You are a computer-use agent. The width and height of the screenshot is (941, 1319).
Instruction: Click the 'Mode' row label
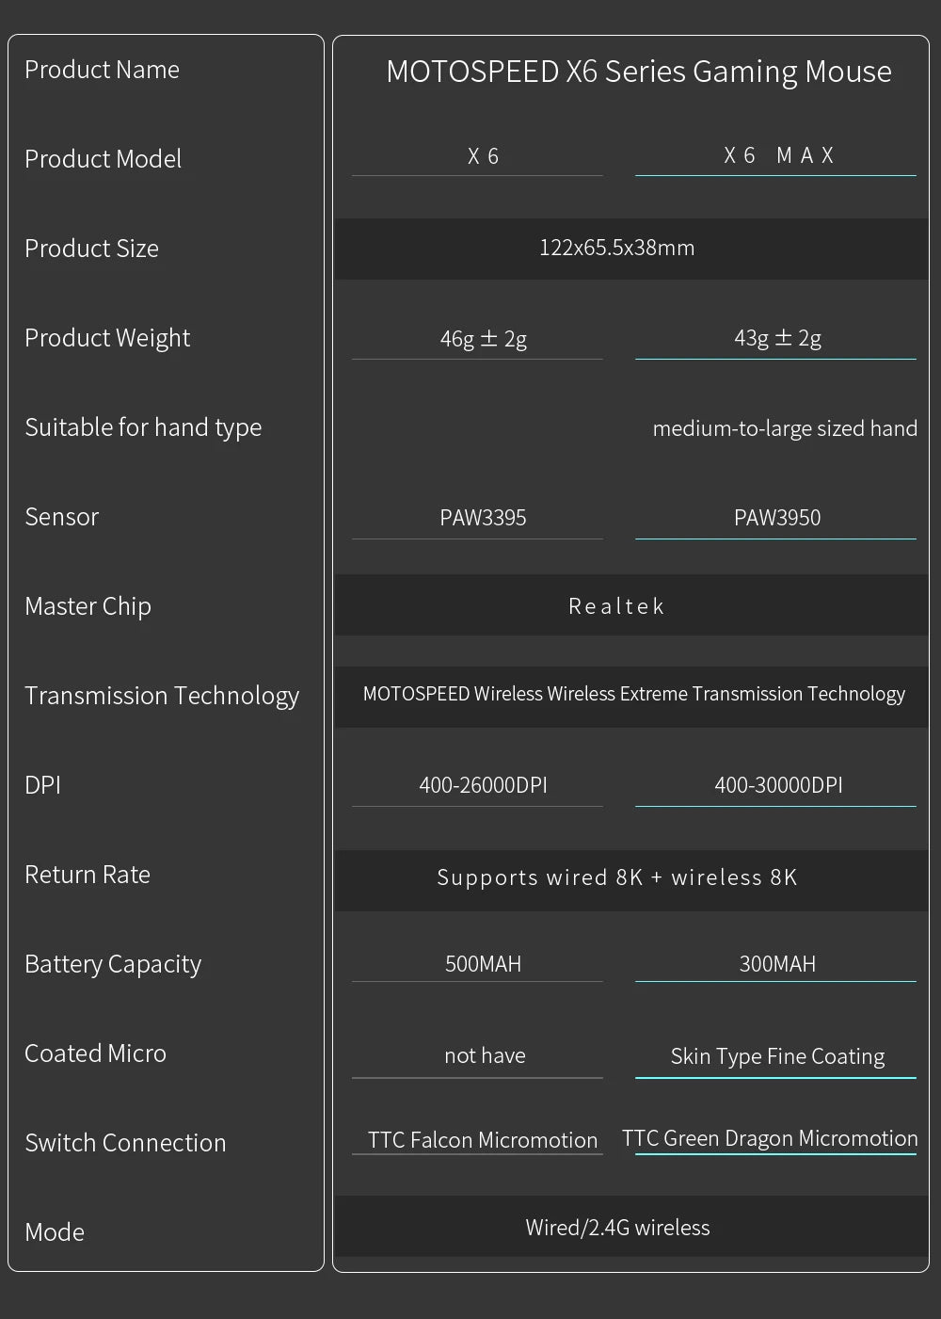(x=55, y=1232)
